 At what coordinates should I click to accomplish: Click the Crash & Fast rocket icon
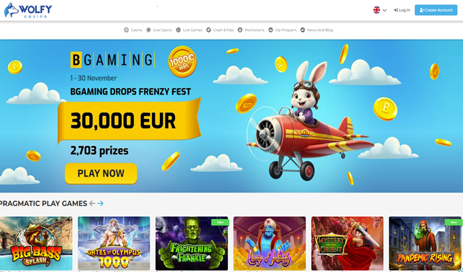[x=208, y=30]
